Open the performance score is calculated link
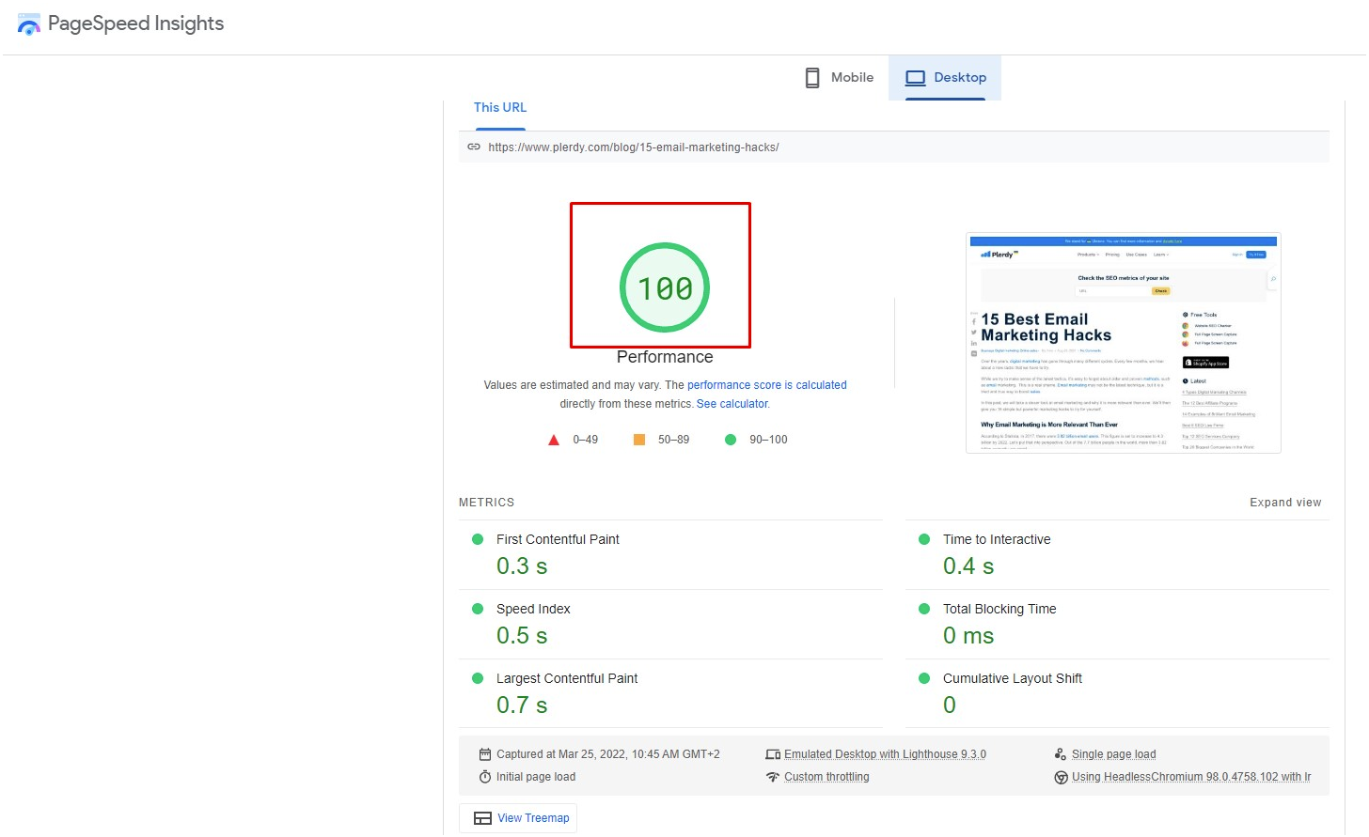Screen dimensions: 1369x837 coord(766,384)
